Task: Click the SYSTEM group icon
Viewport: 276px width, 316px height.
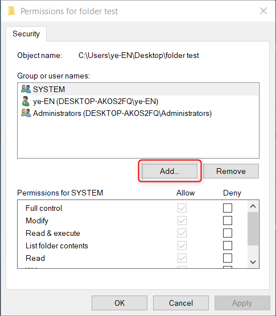Action: click(x=26, y=89)
